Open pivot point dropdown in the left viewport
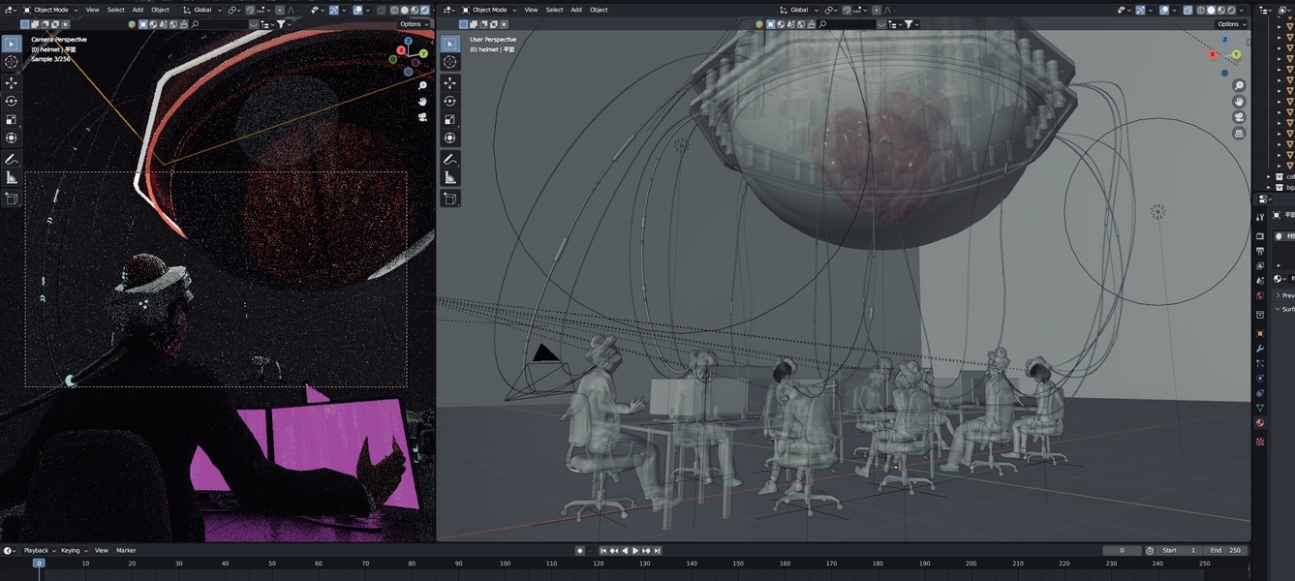The width and height of the screenshot is (1295, 581). click(x=234, y=10)
